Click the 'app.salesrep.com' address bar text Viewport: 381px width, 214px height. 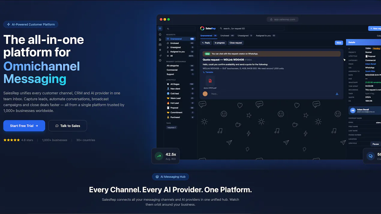284,19
